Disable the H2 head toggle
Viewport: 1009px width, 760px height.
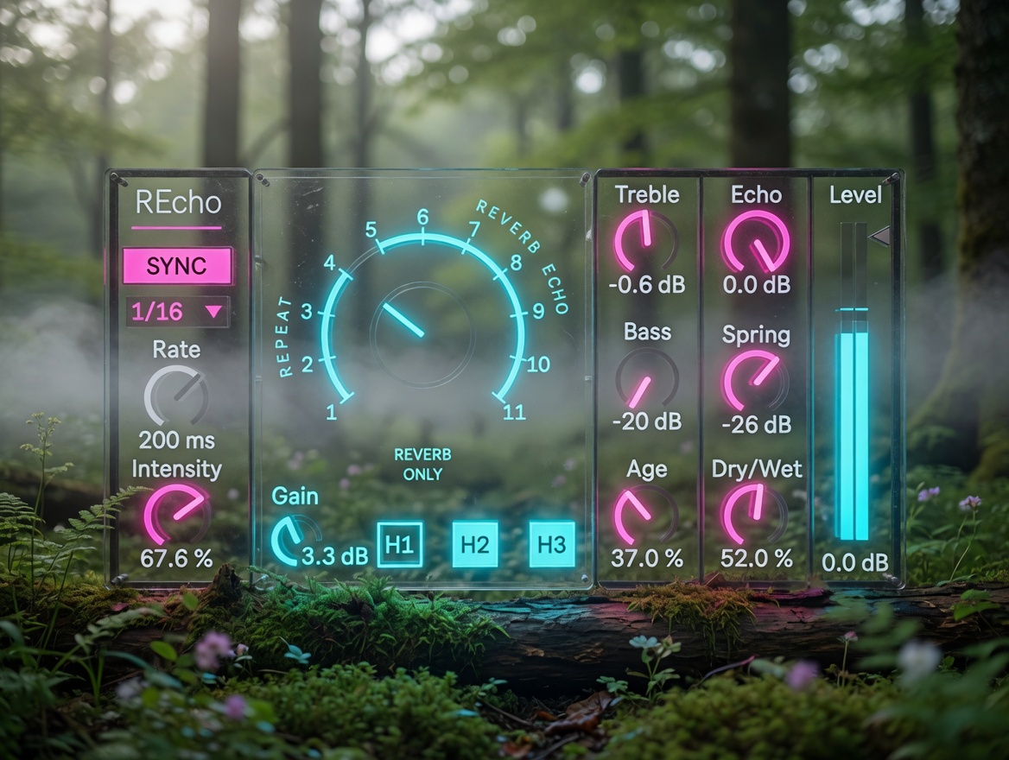pyautogui.click(x=475, y=544)
